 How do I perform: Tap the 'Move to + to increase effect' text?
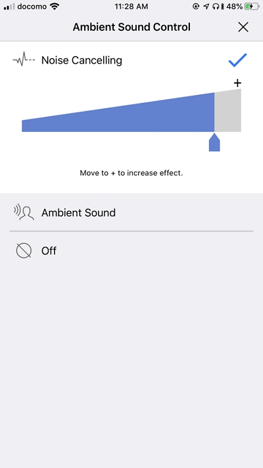point(131,173)
